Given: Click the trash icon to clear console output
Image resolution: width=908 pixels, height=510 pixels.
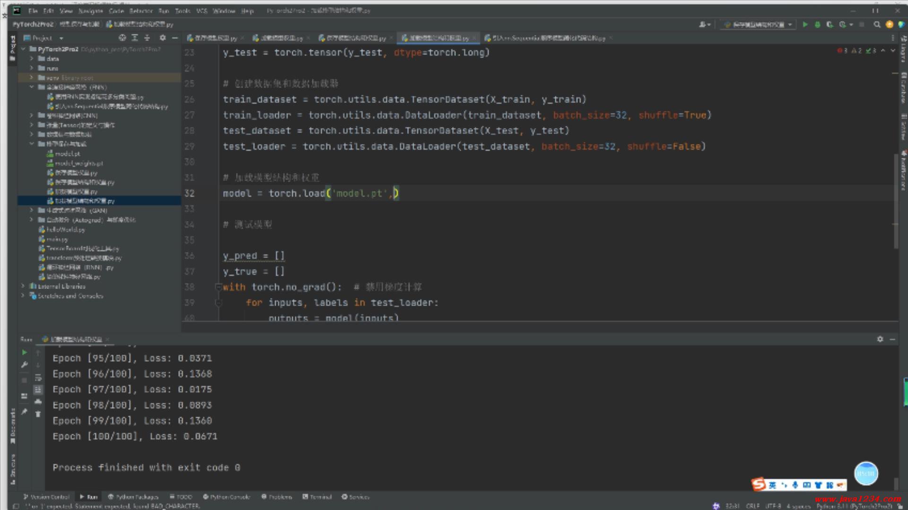Looking at the screenshot, I should pos(38,414).
